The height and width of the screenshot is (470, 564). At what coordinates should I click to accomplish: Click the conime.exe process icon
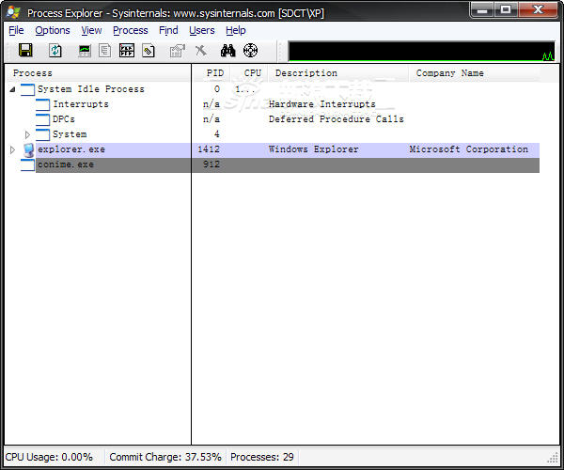[27, 165]
